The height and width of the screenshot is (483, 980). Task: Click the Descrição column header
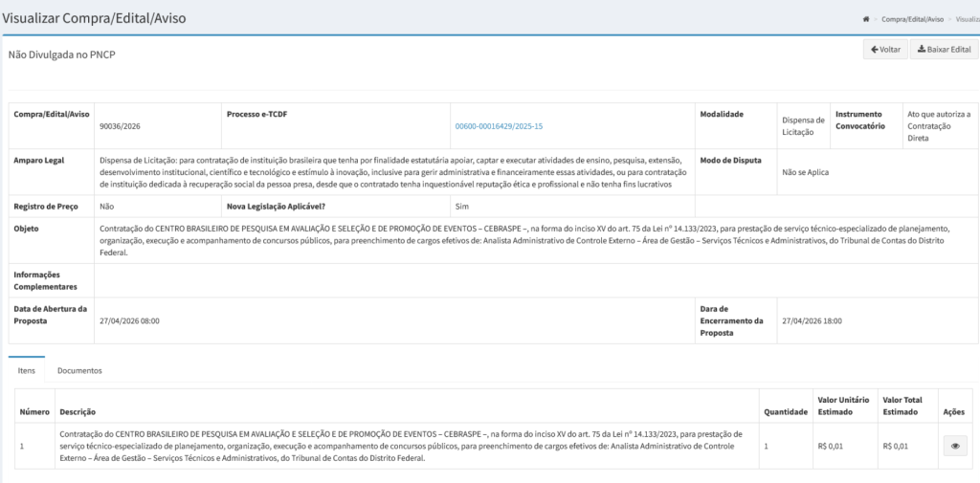pyautogui.click(x=78, y=412)
